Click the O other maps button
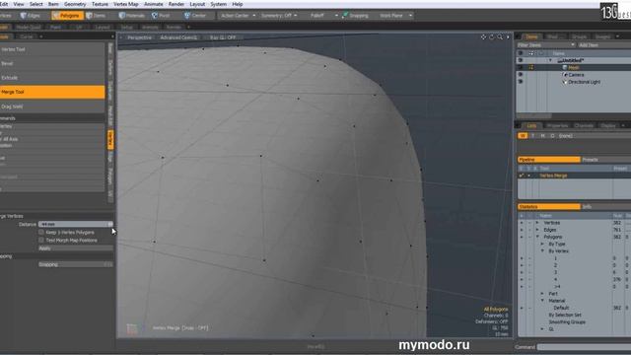 click(x=552, y=136)
